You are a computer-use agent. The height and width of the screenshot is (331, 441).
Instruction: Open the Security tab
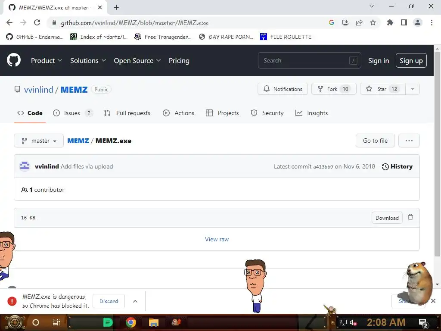267,113
